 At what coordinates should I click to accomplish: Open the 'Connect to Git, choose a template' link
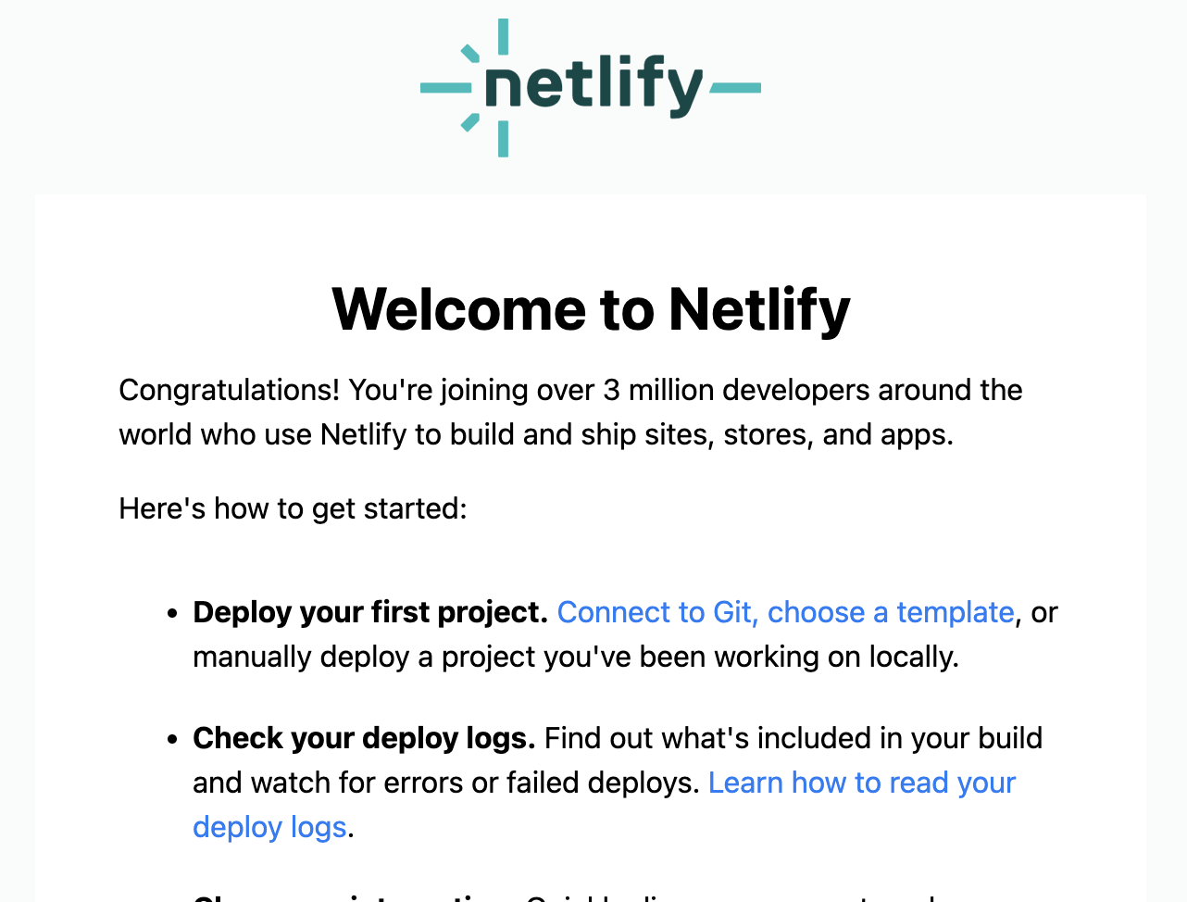click(785, 612)
